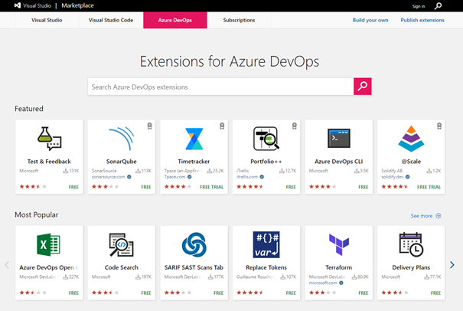Click the top publisher badge on Portfolio++ card

point(295,126)
